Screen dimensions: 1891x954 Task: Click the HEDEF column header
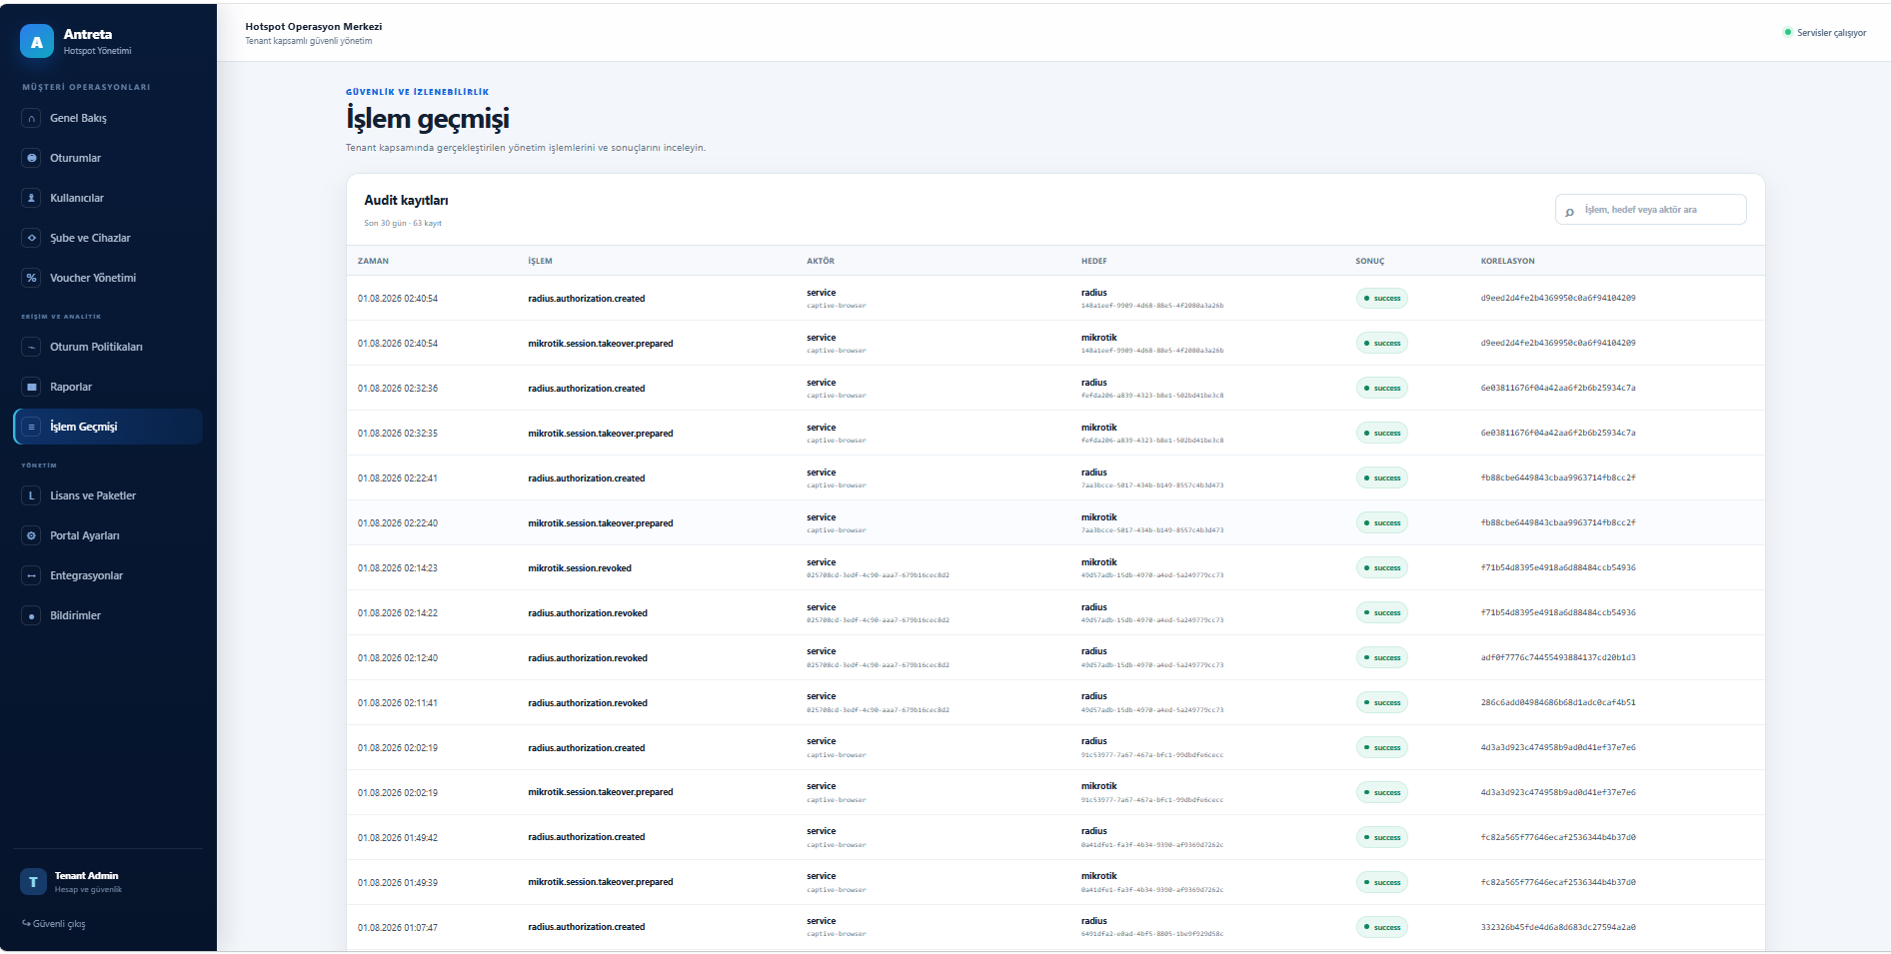[x=1093, y=261]
